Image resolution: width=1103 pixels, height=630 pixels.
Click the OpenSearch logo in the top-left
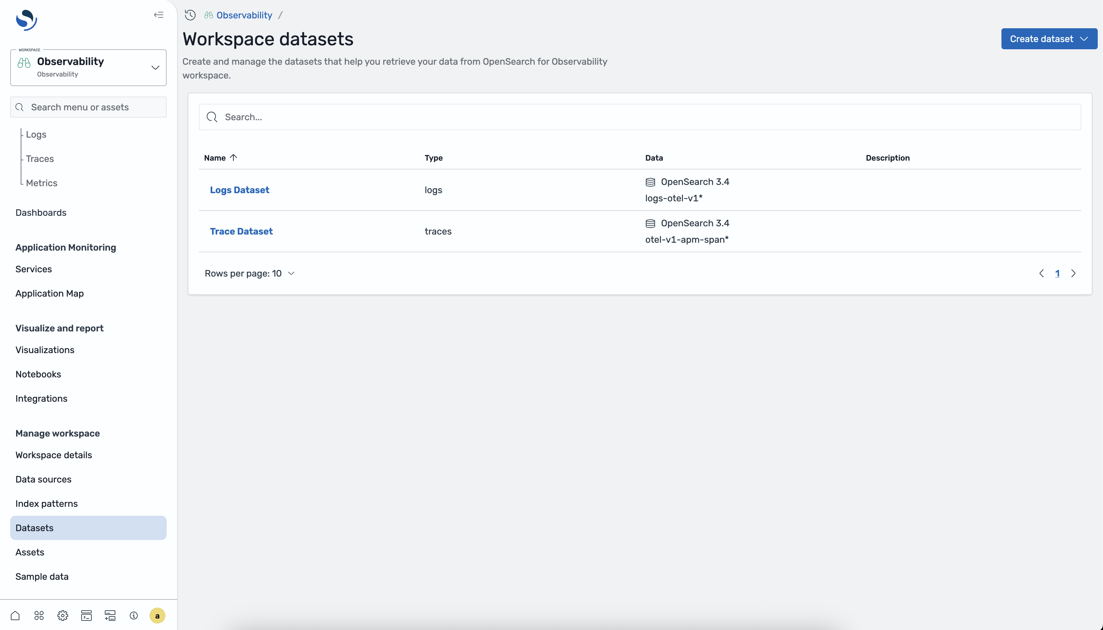click(x=26, y=19)
